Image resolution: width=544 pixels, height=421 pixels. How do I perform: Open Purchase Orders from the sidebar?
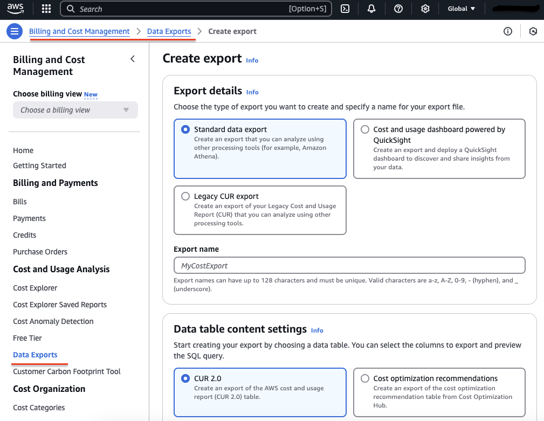(x=40, y=252)
